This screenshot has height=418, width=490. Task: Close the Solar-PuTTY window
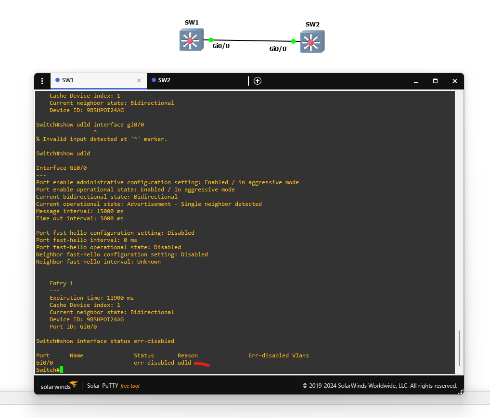pos(455,81)
